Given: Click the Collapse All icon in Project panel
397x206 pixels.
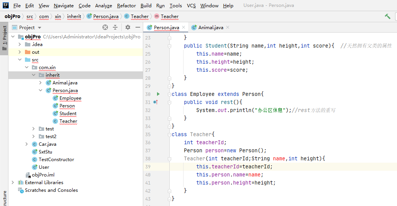Looking at the screenshot, I should tap(115, 27).
